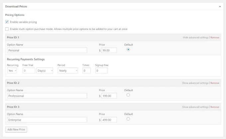Click the Add New Price button
This screenshot has height=139, width=226.
tap(16, 129)
